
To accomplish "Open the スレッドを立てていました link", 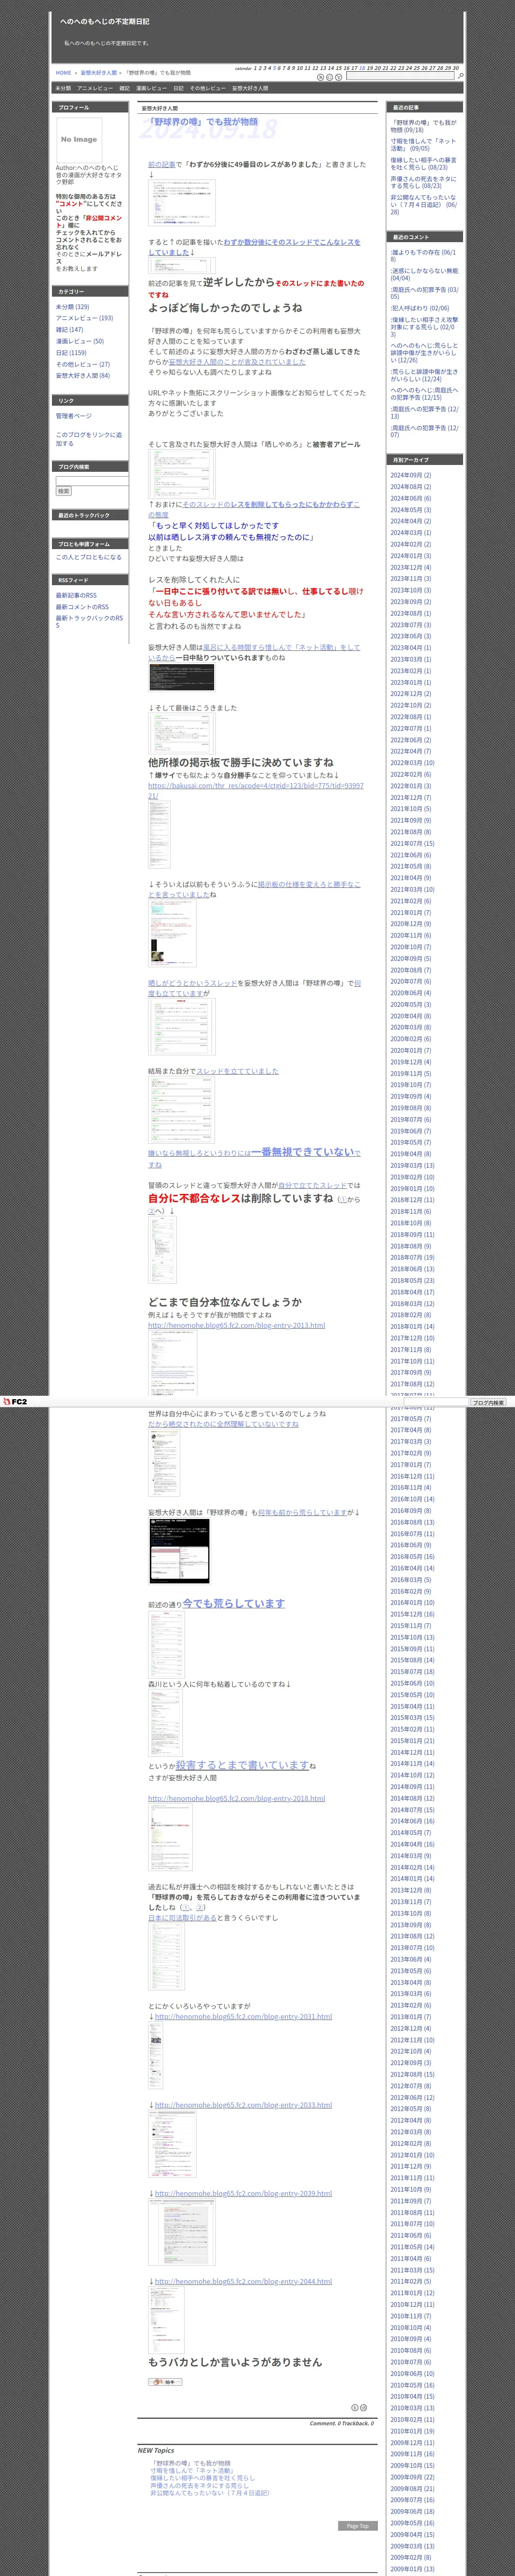I will 237,1071.
